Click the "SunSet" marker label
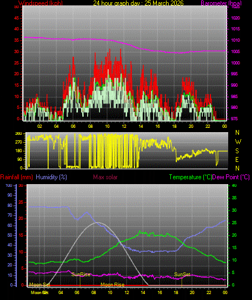Screen dimensions: 252x300 (x=182, y=275)
